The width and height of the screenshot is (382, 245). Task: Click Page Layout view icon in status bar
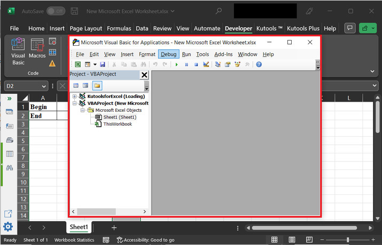click(292, 240)
